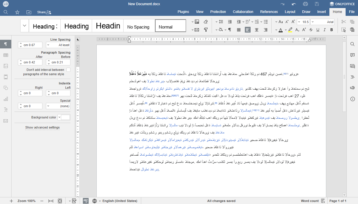This screenshot has height=204, width=358.
Task: Click the Zoom in plus icon
Action: [11, 201]
